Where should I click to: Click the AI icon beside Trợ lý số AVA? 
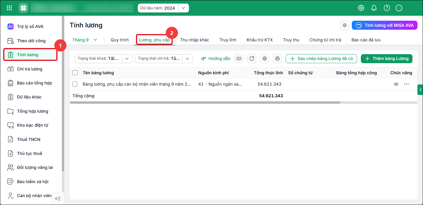[x=11, y=26]
